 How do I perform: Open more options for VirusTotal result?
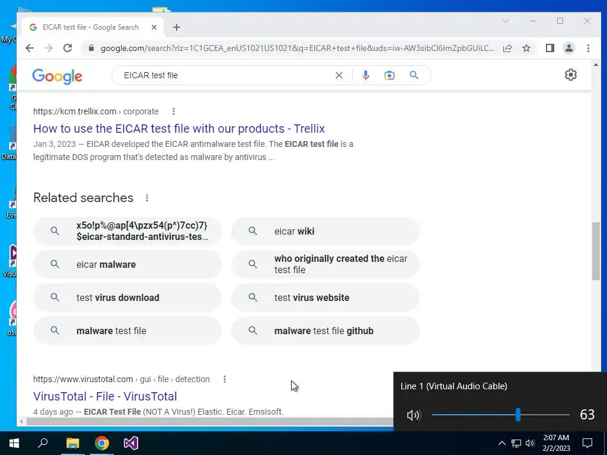point(225,379)
